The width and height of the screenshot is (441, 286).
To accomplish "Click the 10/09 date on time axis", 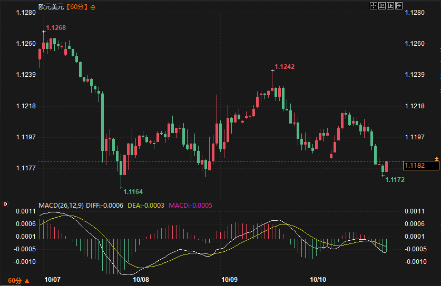I will pyautogui.click(x=230, y=280).
